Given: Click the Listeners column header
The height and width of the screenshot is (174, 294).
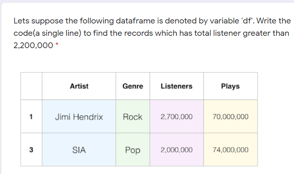Looking at the screenshot, I should 176,86.
